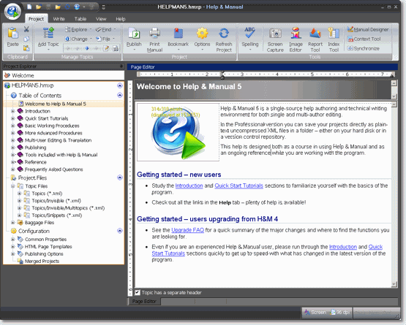The image size is (406, 325).
Task: Click the Multi-User Editing & Translation chapter
Action: click(58, 140)
